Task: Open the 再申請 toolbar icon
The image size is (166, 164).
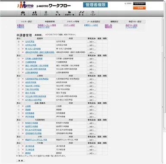Action: click(35, 13)
